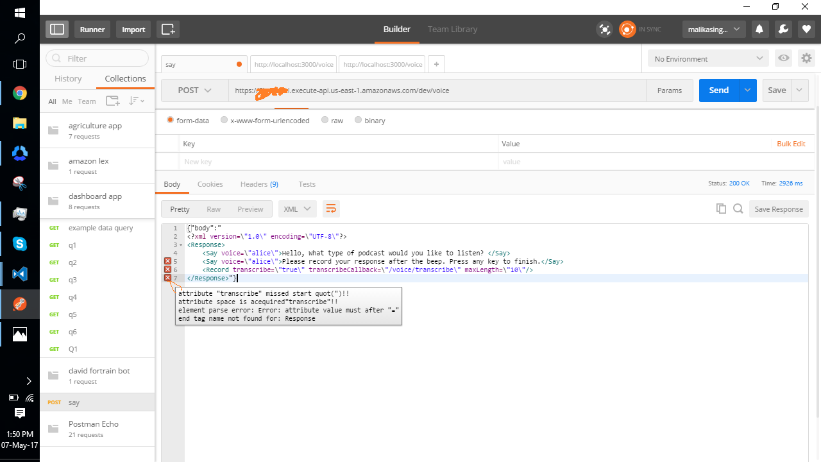The image size is (821, 462).
Task: Switch response view to Pretty
Action: 180,209
